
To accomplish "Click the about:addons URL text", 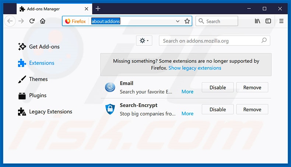I will 106,21.
